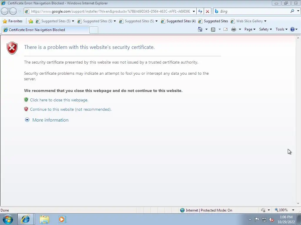Image resolution: width=301 pixels, height=225 pixels.
Task: Click the 'Done' status bar text
Action: [x=5, y=210]
